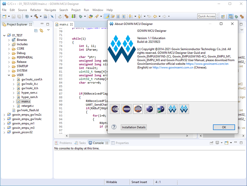Open Project Explorer View Menu triangle

(x=48, y=30)
